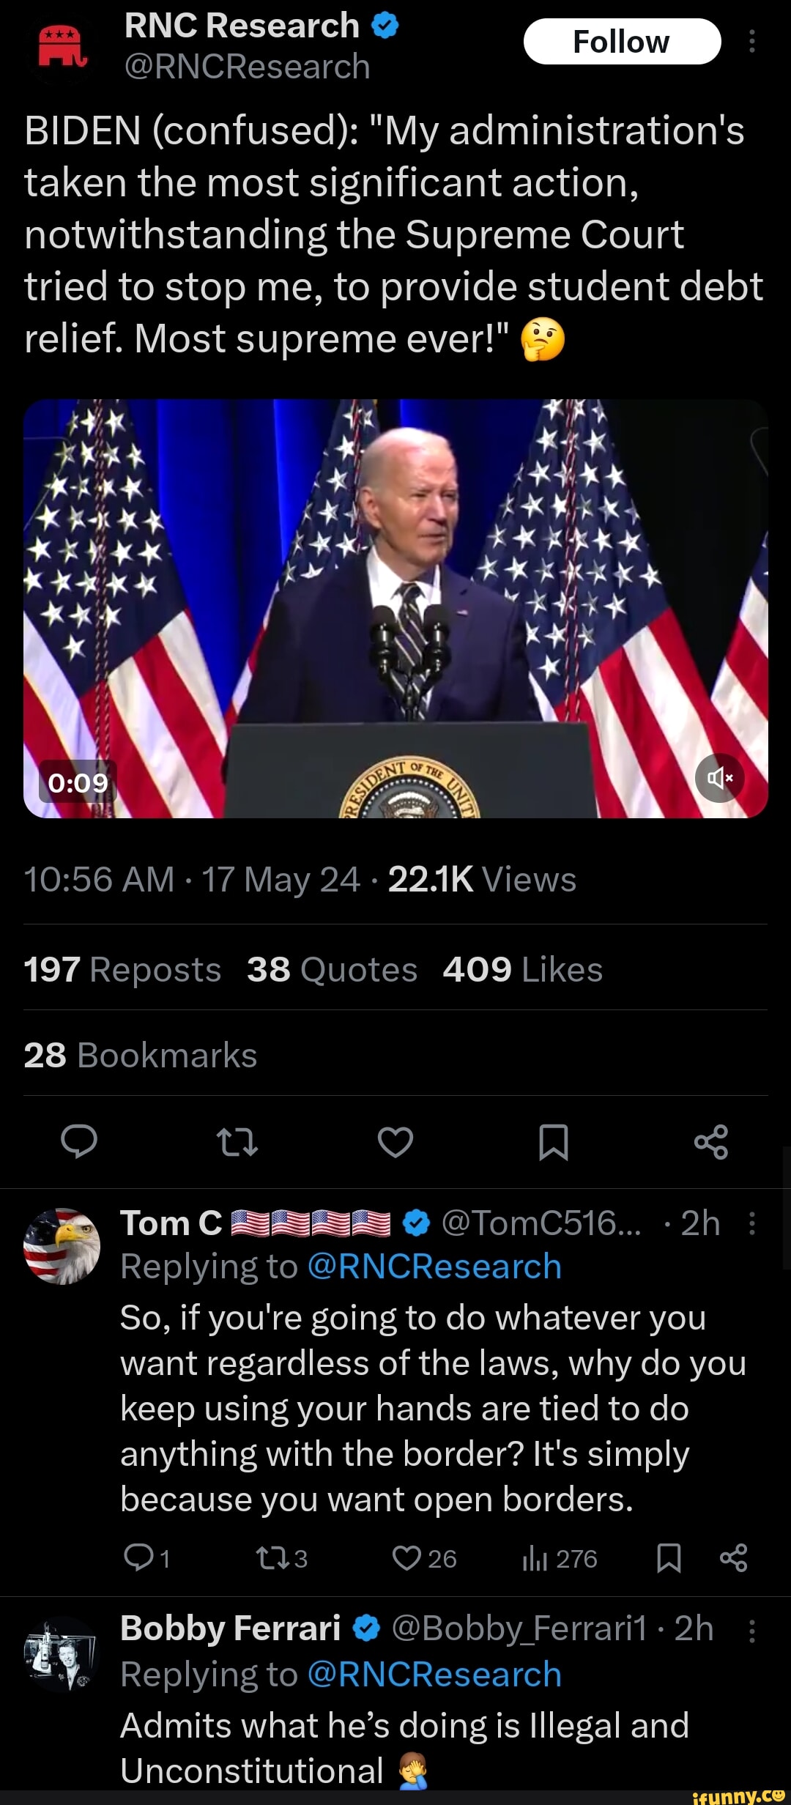Follow the RNC Research account
Viewport: 791px width, 1805px height.
(x=622, y=42)
